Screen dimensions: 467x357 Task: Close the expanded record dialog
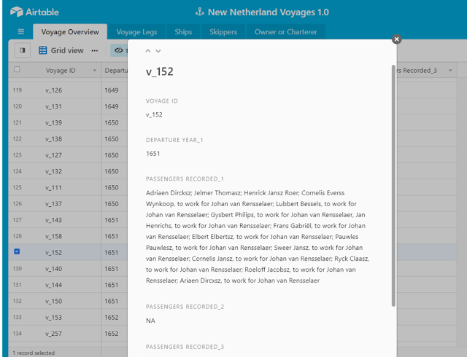[x=396, y=39]
